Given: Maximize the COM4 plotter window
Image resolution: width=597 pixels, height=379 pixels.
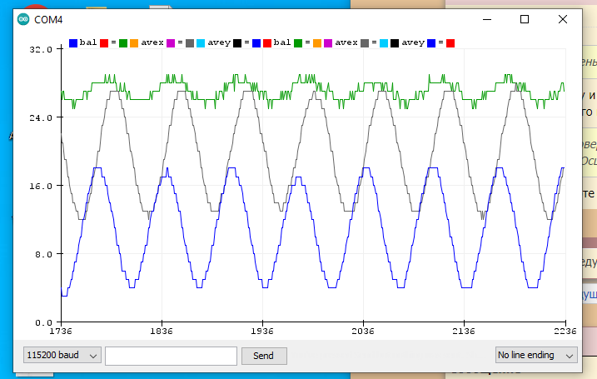Looking at the screenshot, I should pyautogui.click(x=525, y=19).
